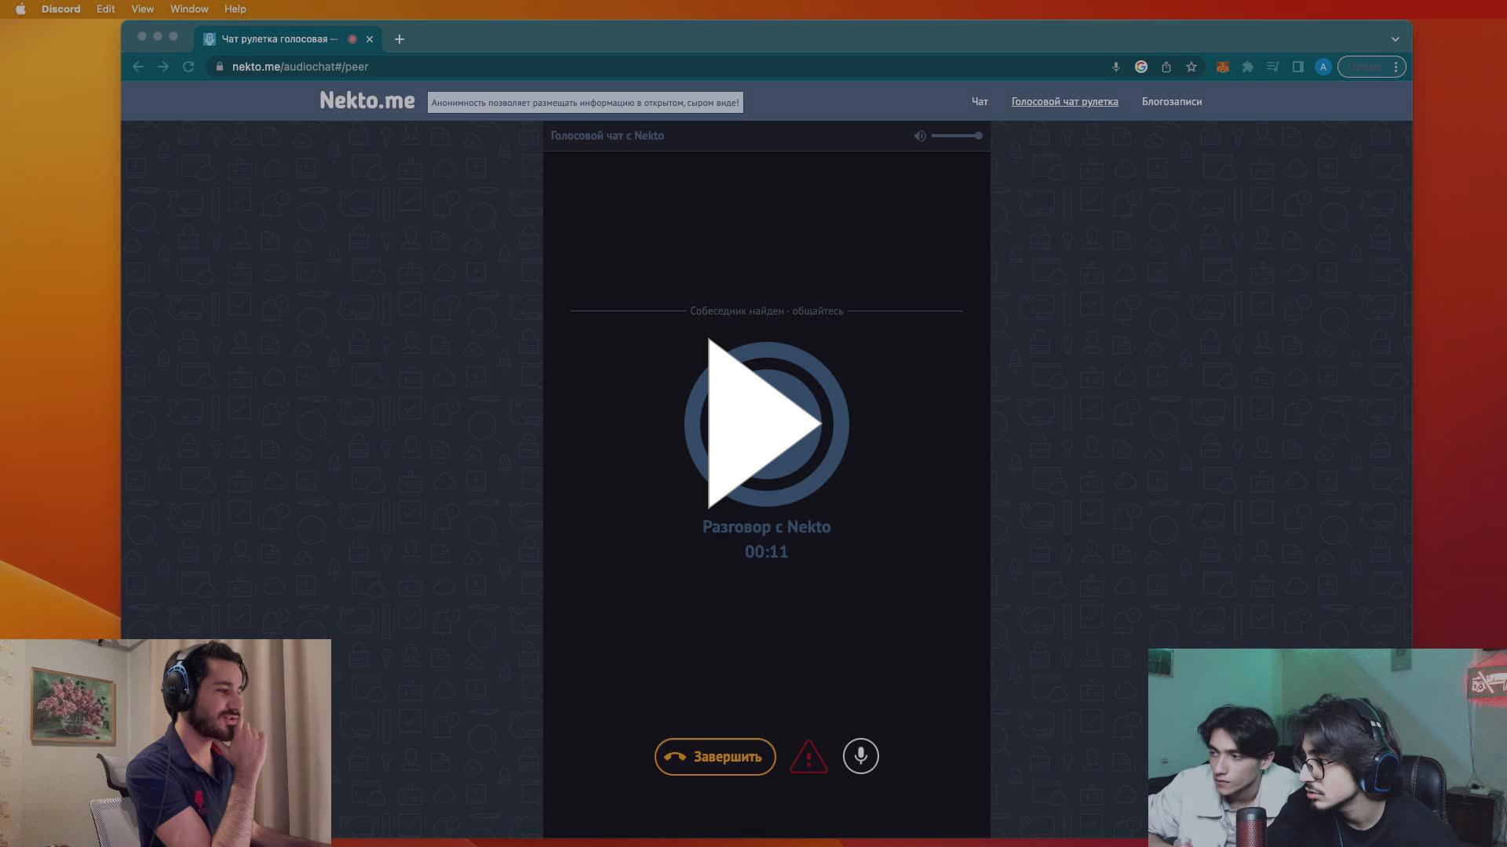Click the red report warning triangle
Screen dimensions: 1507x847
click(x=808, y=758)
